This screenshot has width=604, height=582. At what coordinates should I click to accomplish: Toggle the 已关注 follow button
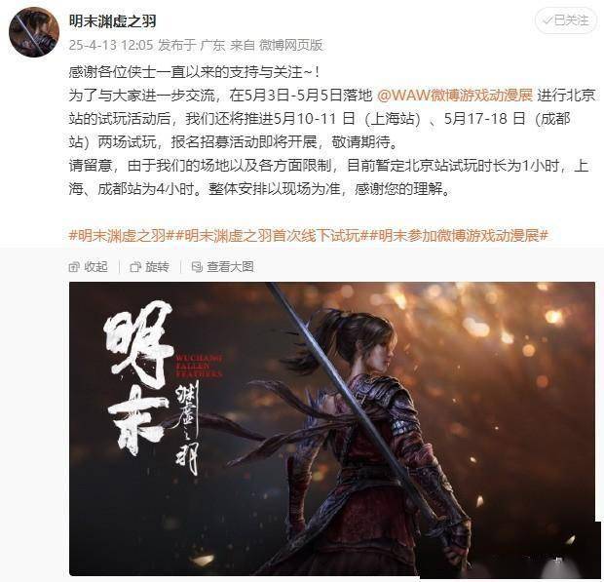(x=565, y=20)
